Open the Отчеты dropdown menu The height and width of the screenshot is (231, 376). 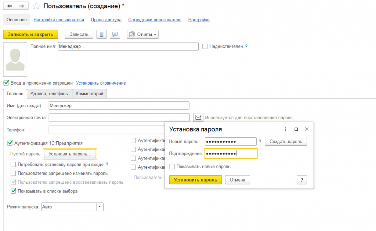143,34
